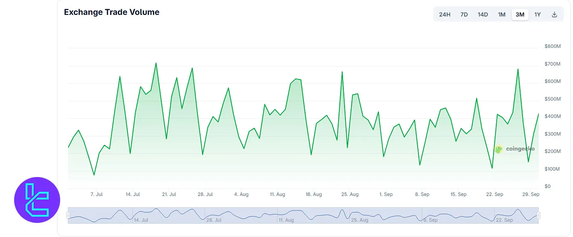Click the $800M axis label
Screen dimensions: 573x237
click(552, 46)
